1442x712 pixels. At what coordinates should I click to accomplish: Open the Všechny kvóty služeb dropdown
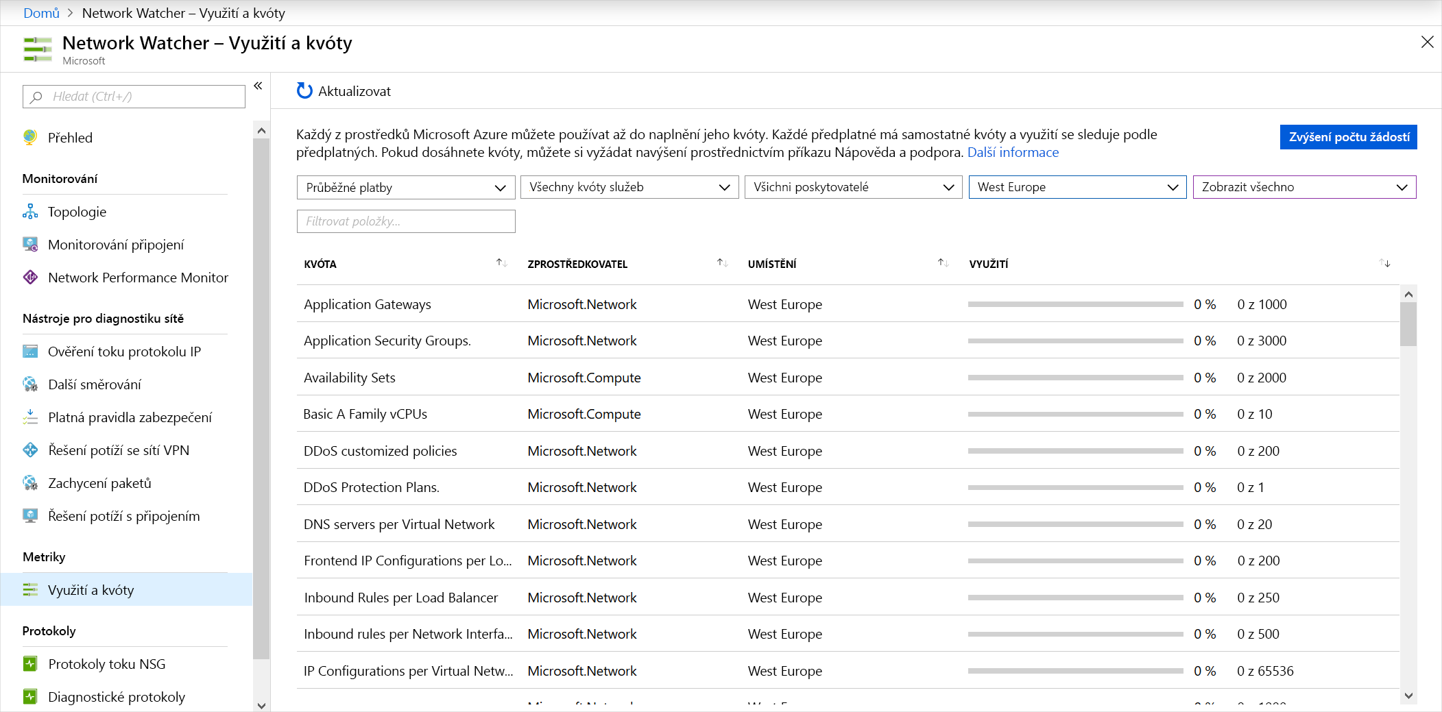[629, 187]
